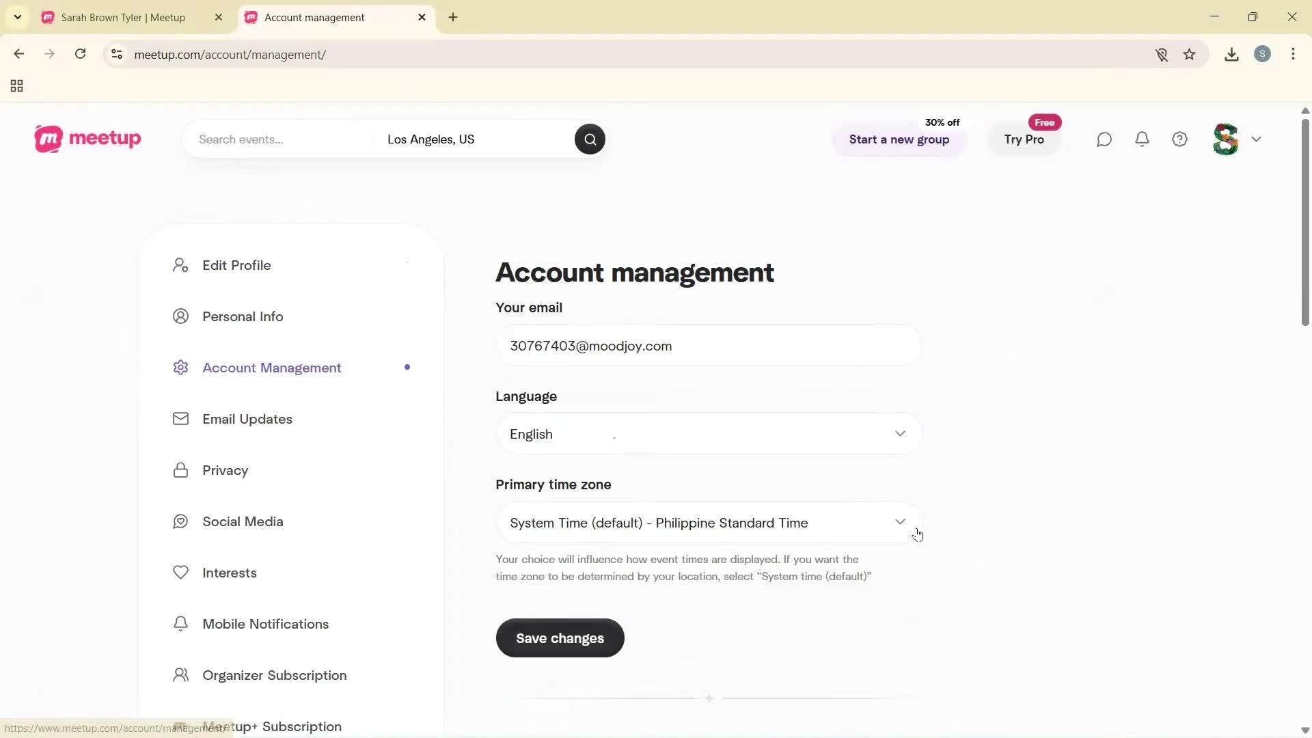This screenshot has width=1312, height=738.
Task: Open the Meetup messages chat icon
Action: pos(1104,139)
